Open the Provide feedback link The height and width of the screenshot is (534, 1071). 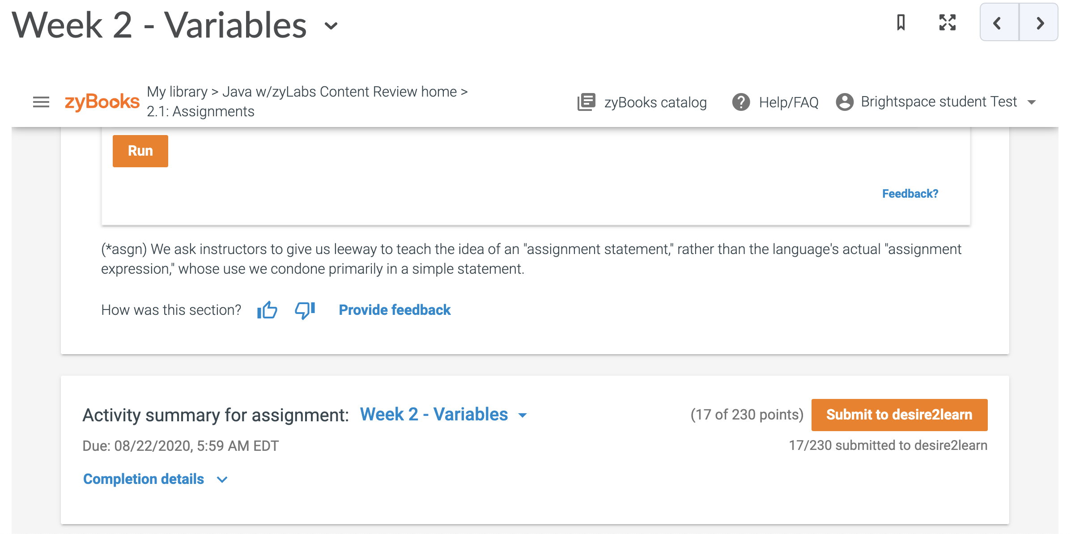click(x=395, y=310)
